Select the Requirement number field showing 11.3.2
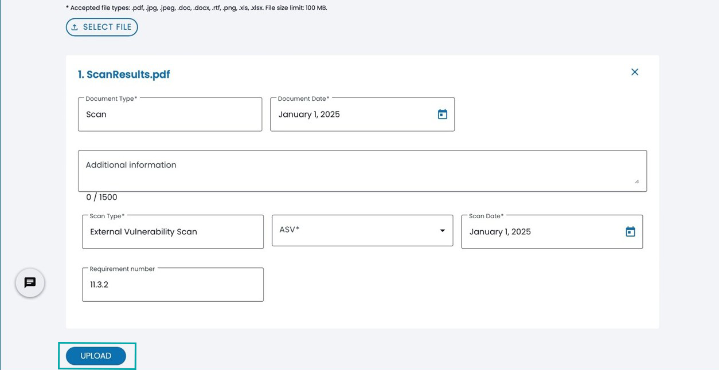 173,285
